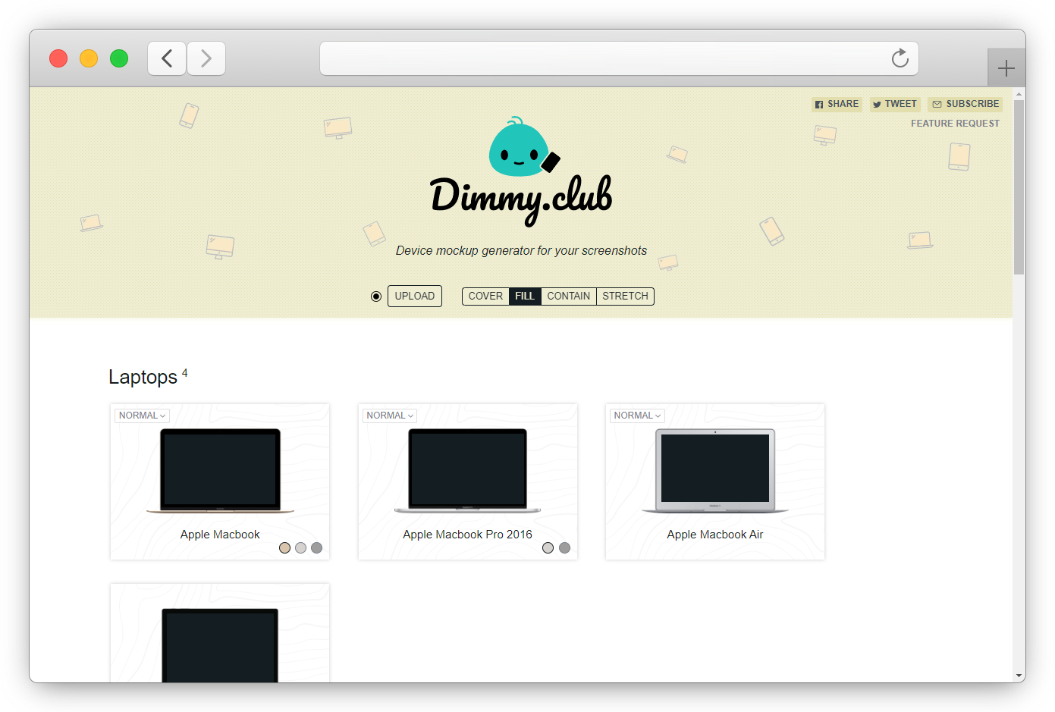Click the browser forward arrow button
The width and height of the screenshot is (1055, 712).
tap(206, 58)
